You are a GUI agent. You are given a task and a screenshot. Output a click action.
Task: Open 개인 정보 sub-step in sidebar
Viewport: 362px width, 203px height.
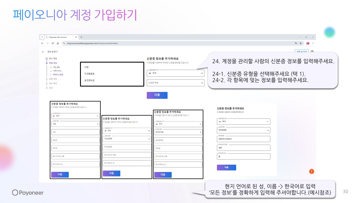56,67
